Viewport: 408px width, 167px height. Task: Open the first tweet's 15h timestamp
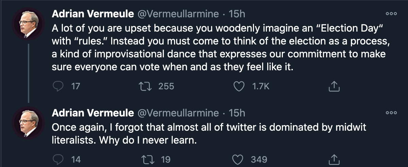(237, 14)
